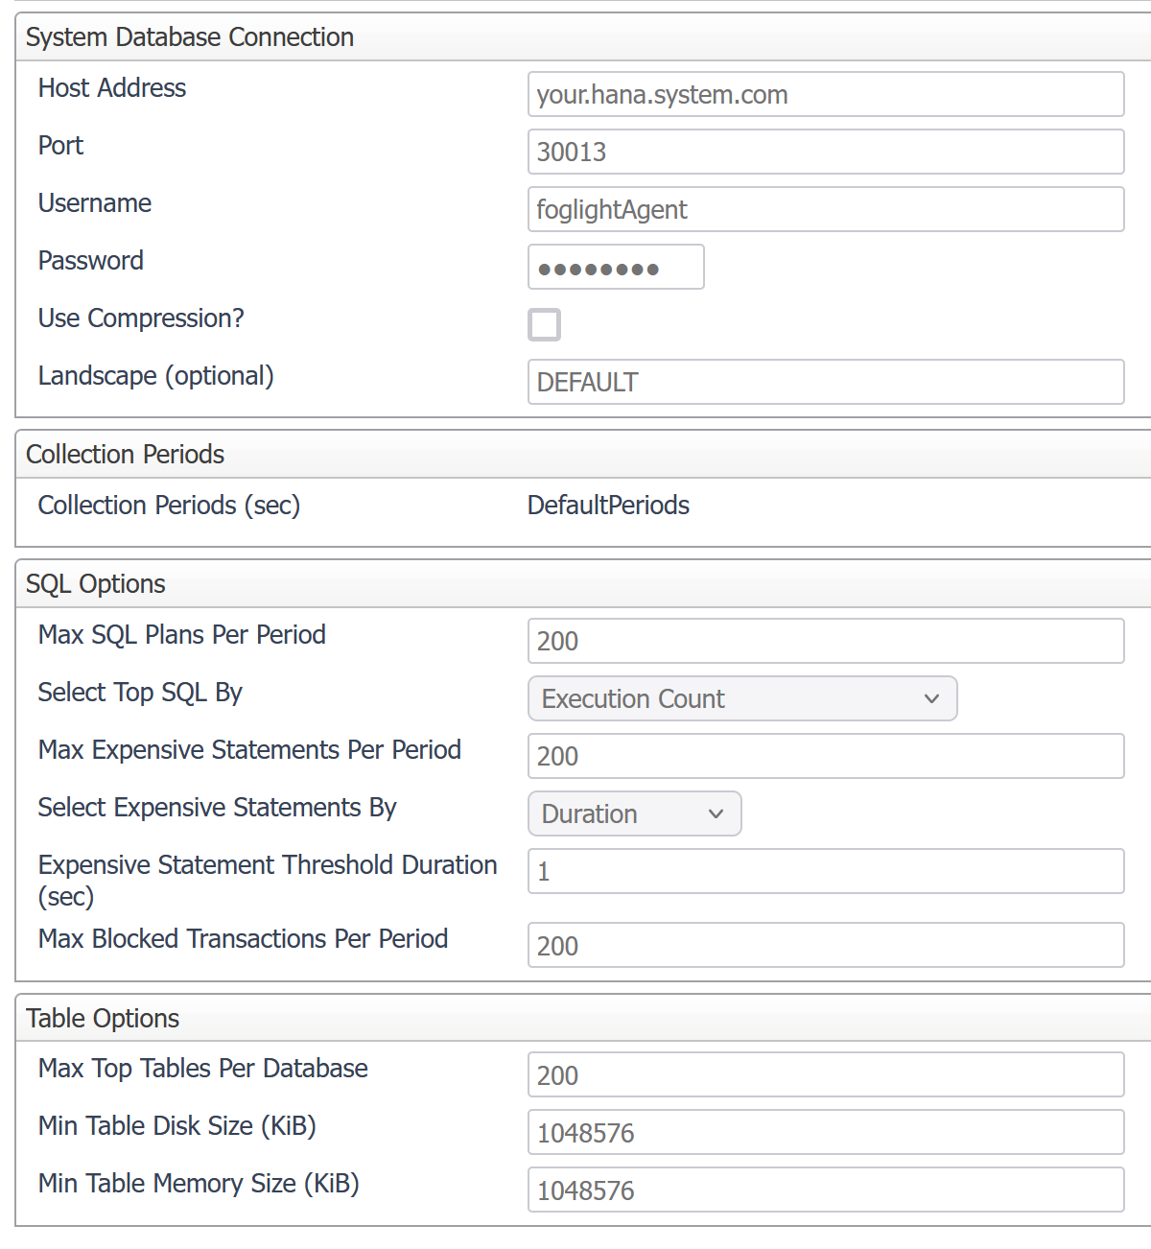The image size is (1151, 1249).
Task: Edit the Max SQL Plans Per Period field
Action: pos(825,641)
